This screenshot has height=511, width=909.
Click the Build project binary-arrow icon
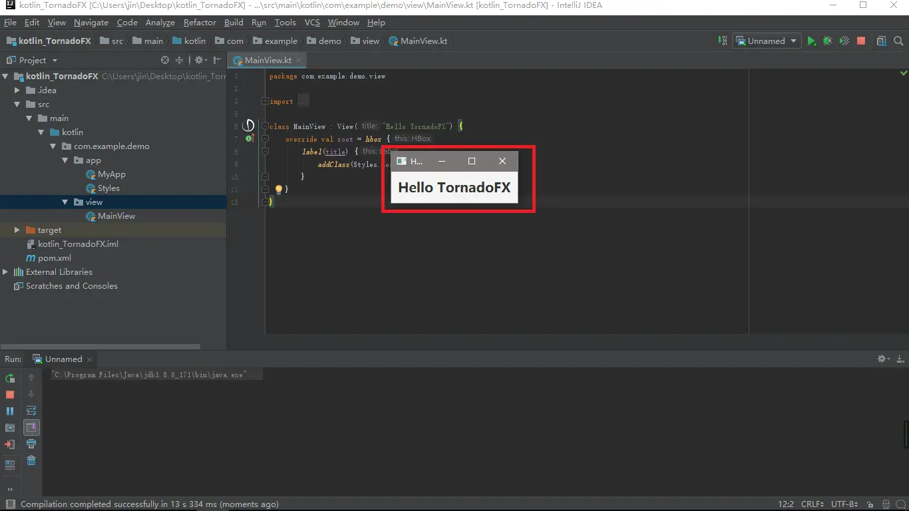723,41
